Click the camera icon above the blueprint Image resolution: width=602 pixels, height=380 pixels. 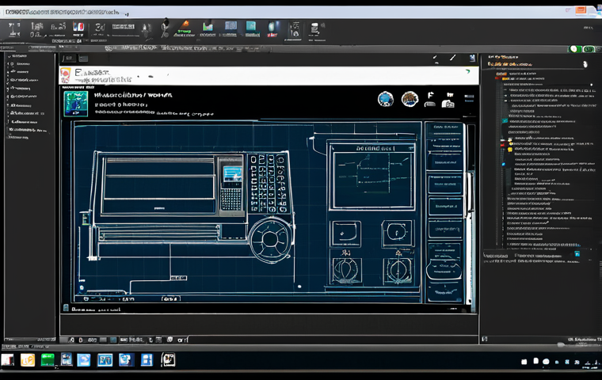[x=448, y=104]
